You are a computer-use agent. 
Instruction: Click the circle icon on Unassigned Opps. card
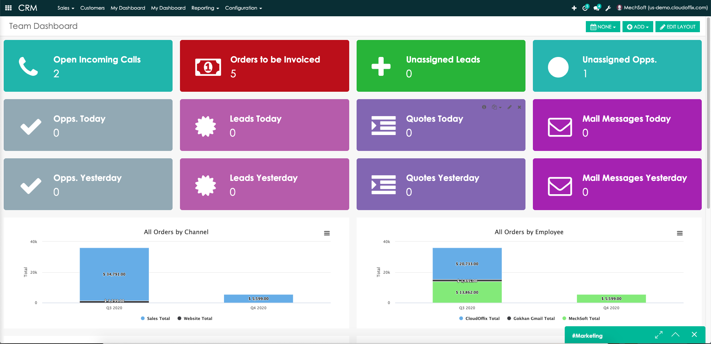tap(558, 67)
